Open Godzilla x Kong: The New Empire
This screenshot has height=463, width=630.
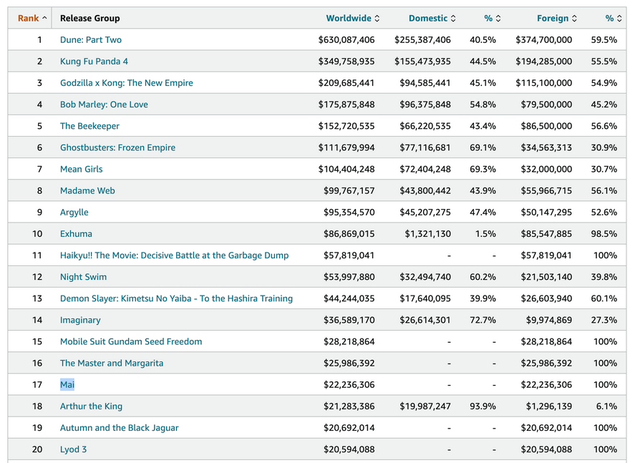pyautogui.click(x=127, y=83)
